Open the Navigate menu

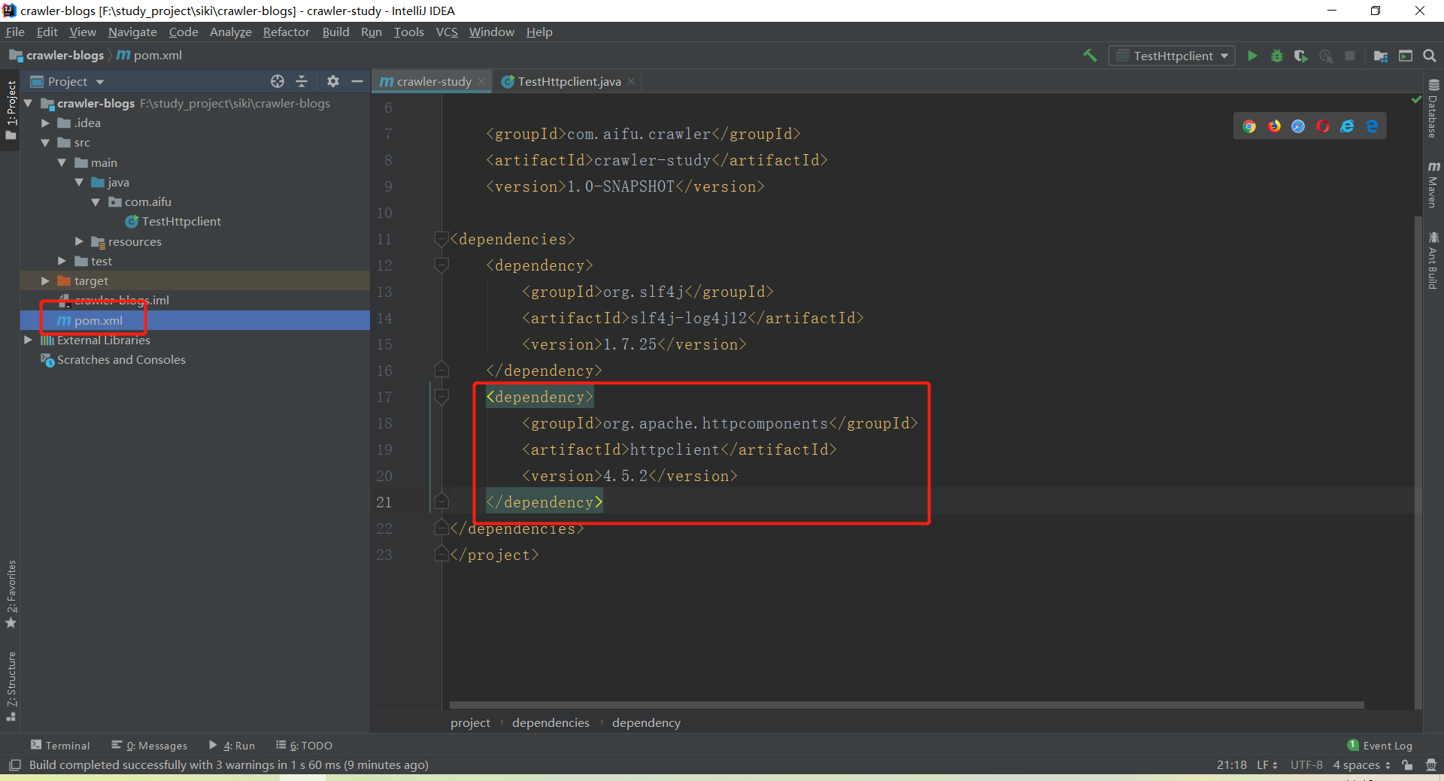[x=132, y=32]
